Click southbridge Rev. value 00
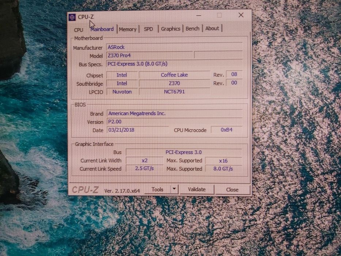 click(x=234, y=83)
